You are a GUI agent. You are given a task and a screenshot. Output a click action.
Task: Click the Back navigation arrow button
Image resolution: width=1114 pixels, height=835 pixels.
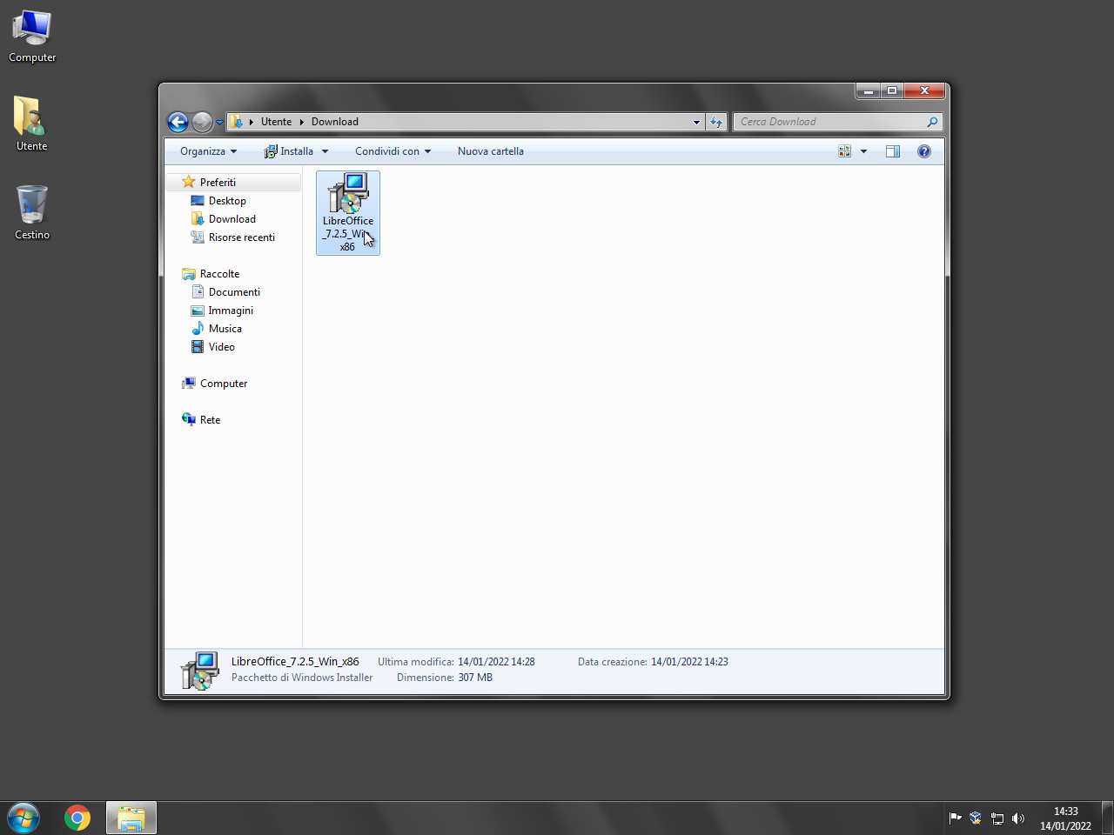click(x=178, y=122)
